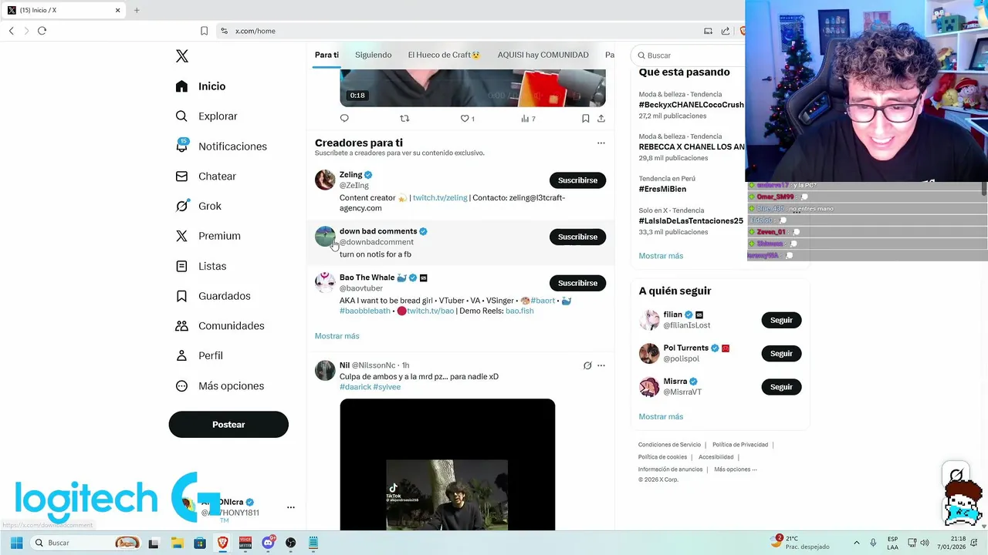Click Nil's profile avatar

[325, 370]
